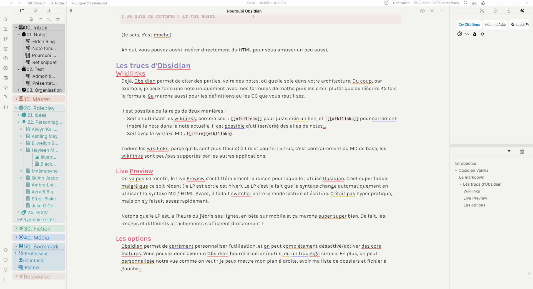The width and height of the screenshot is (533, 289).
Task: Go to Les options in the outline
Action: pyautogui.click(x=474, y=205)
